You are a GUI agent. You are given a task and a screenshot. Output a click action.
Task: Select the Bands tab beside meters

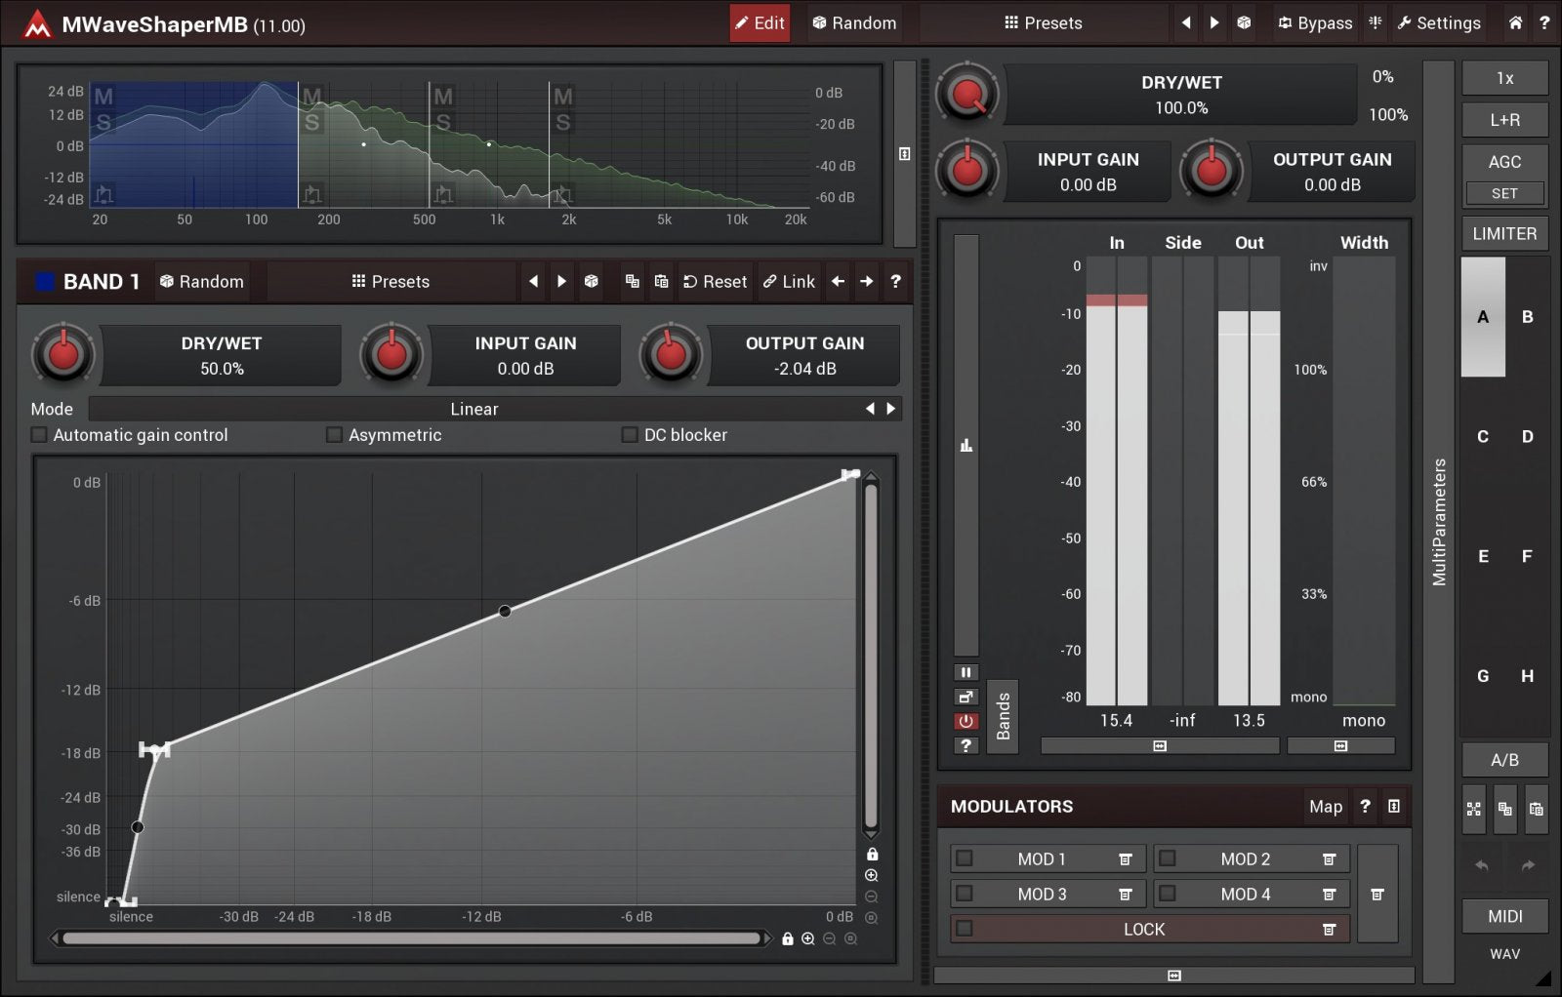point(1003,717)
